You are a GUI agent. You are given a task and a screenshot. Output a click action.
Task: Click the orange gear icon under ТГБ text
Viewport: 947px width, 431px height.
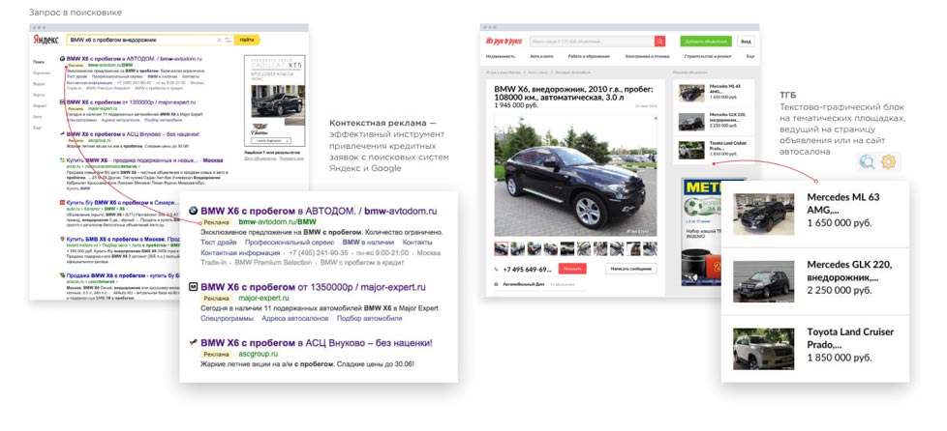[x=888, y=162]
